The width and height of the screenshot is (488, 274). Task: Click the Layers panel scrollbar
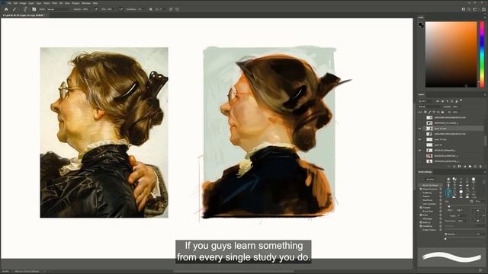(x=485, y=142)
